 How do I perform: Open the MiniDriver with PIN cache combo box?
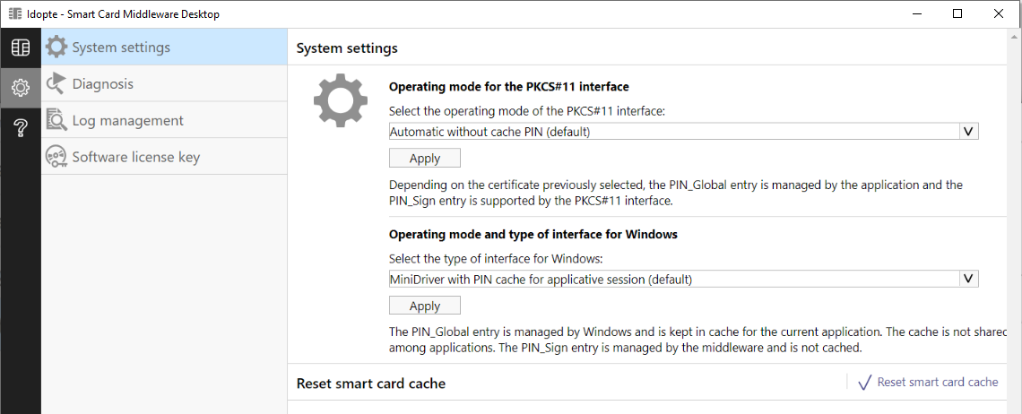[x=684, y=279]
